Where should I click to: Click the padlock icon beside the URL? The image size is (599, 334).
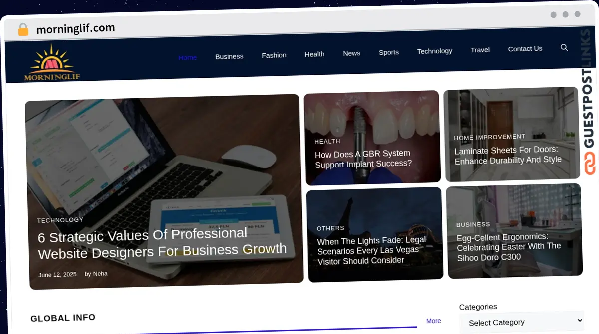[x=23, y=29]
